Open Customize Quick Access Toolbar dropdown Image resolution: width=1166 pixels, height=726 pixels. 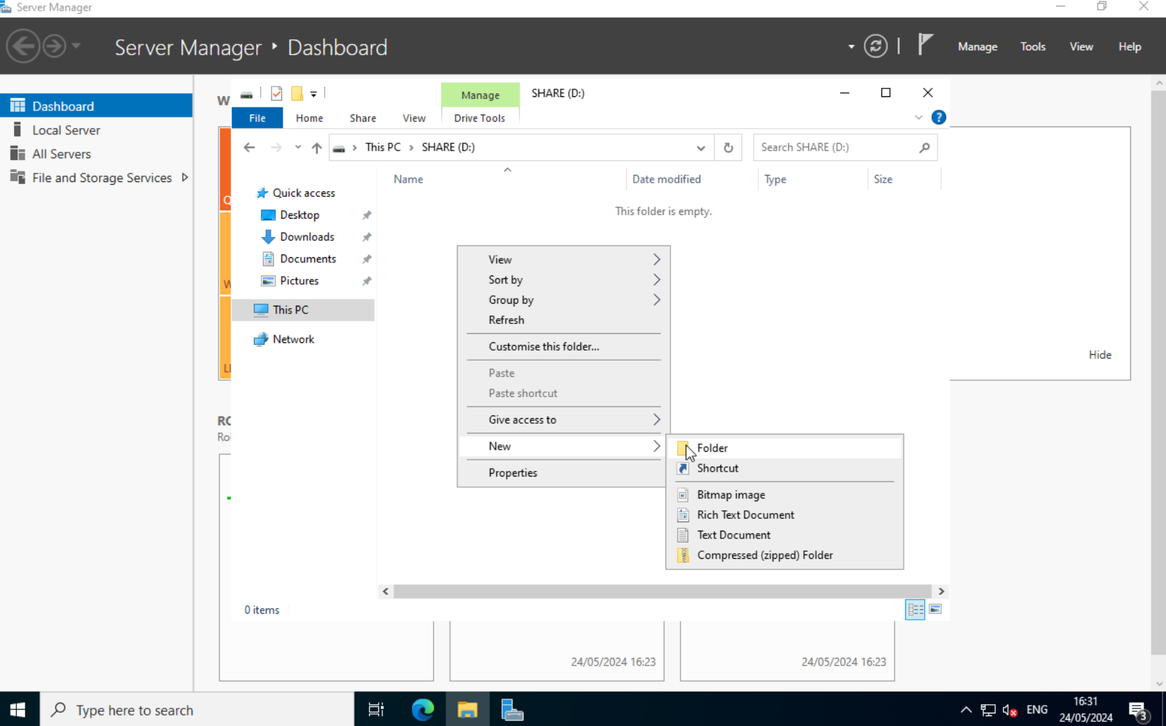point(313,93)
